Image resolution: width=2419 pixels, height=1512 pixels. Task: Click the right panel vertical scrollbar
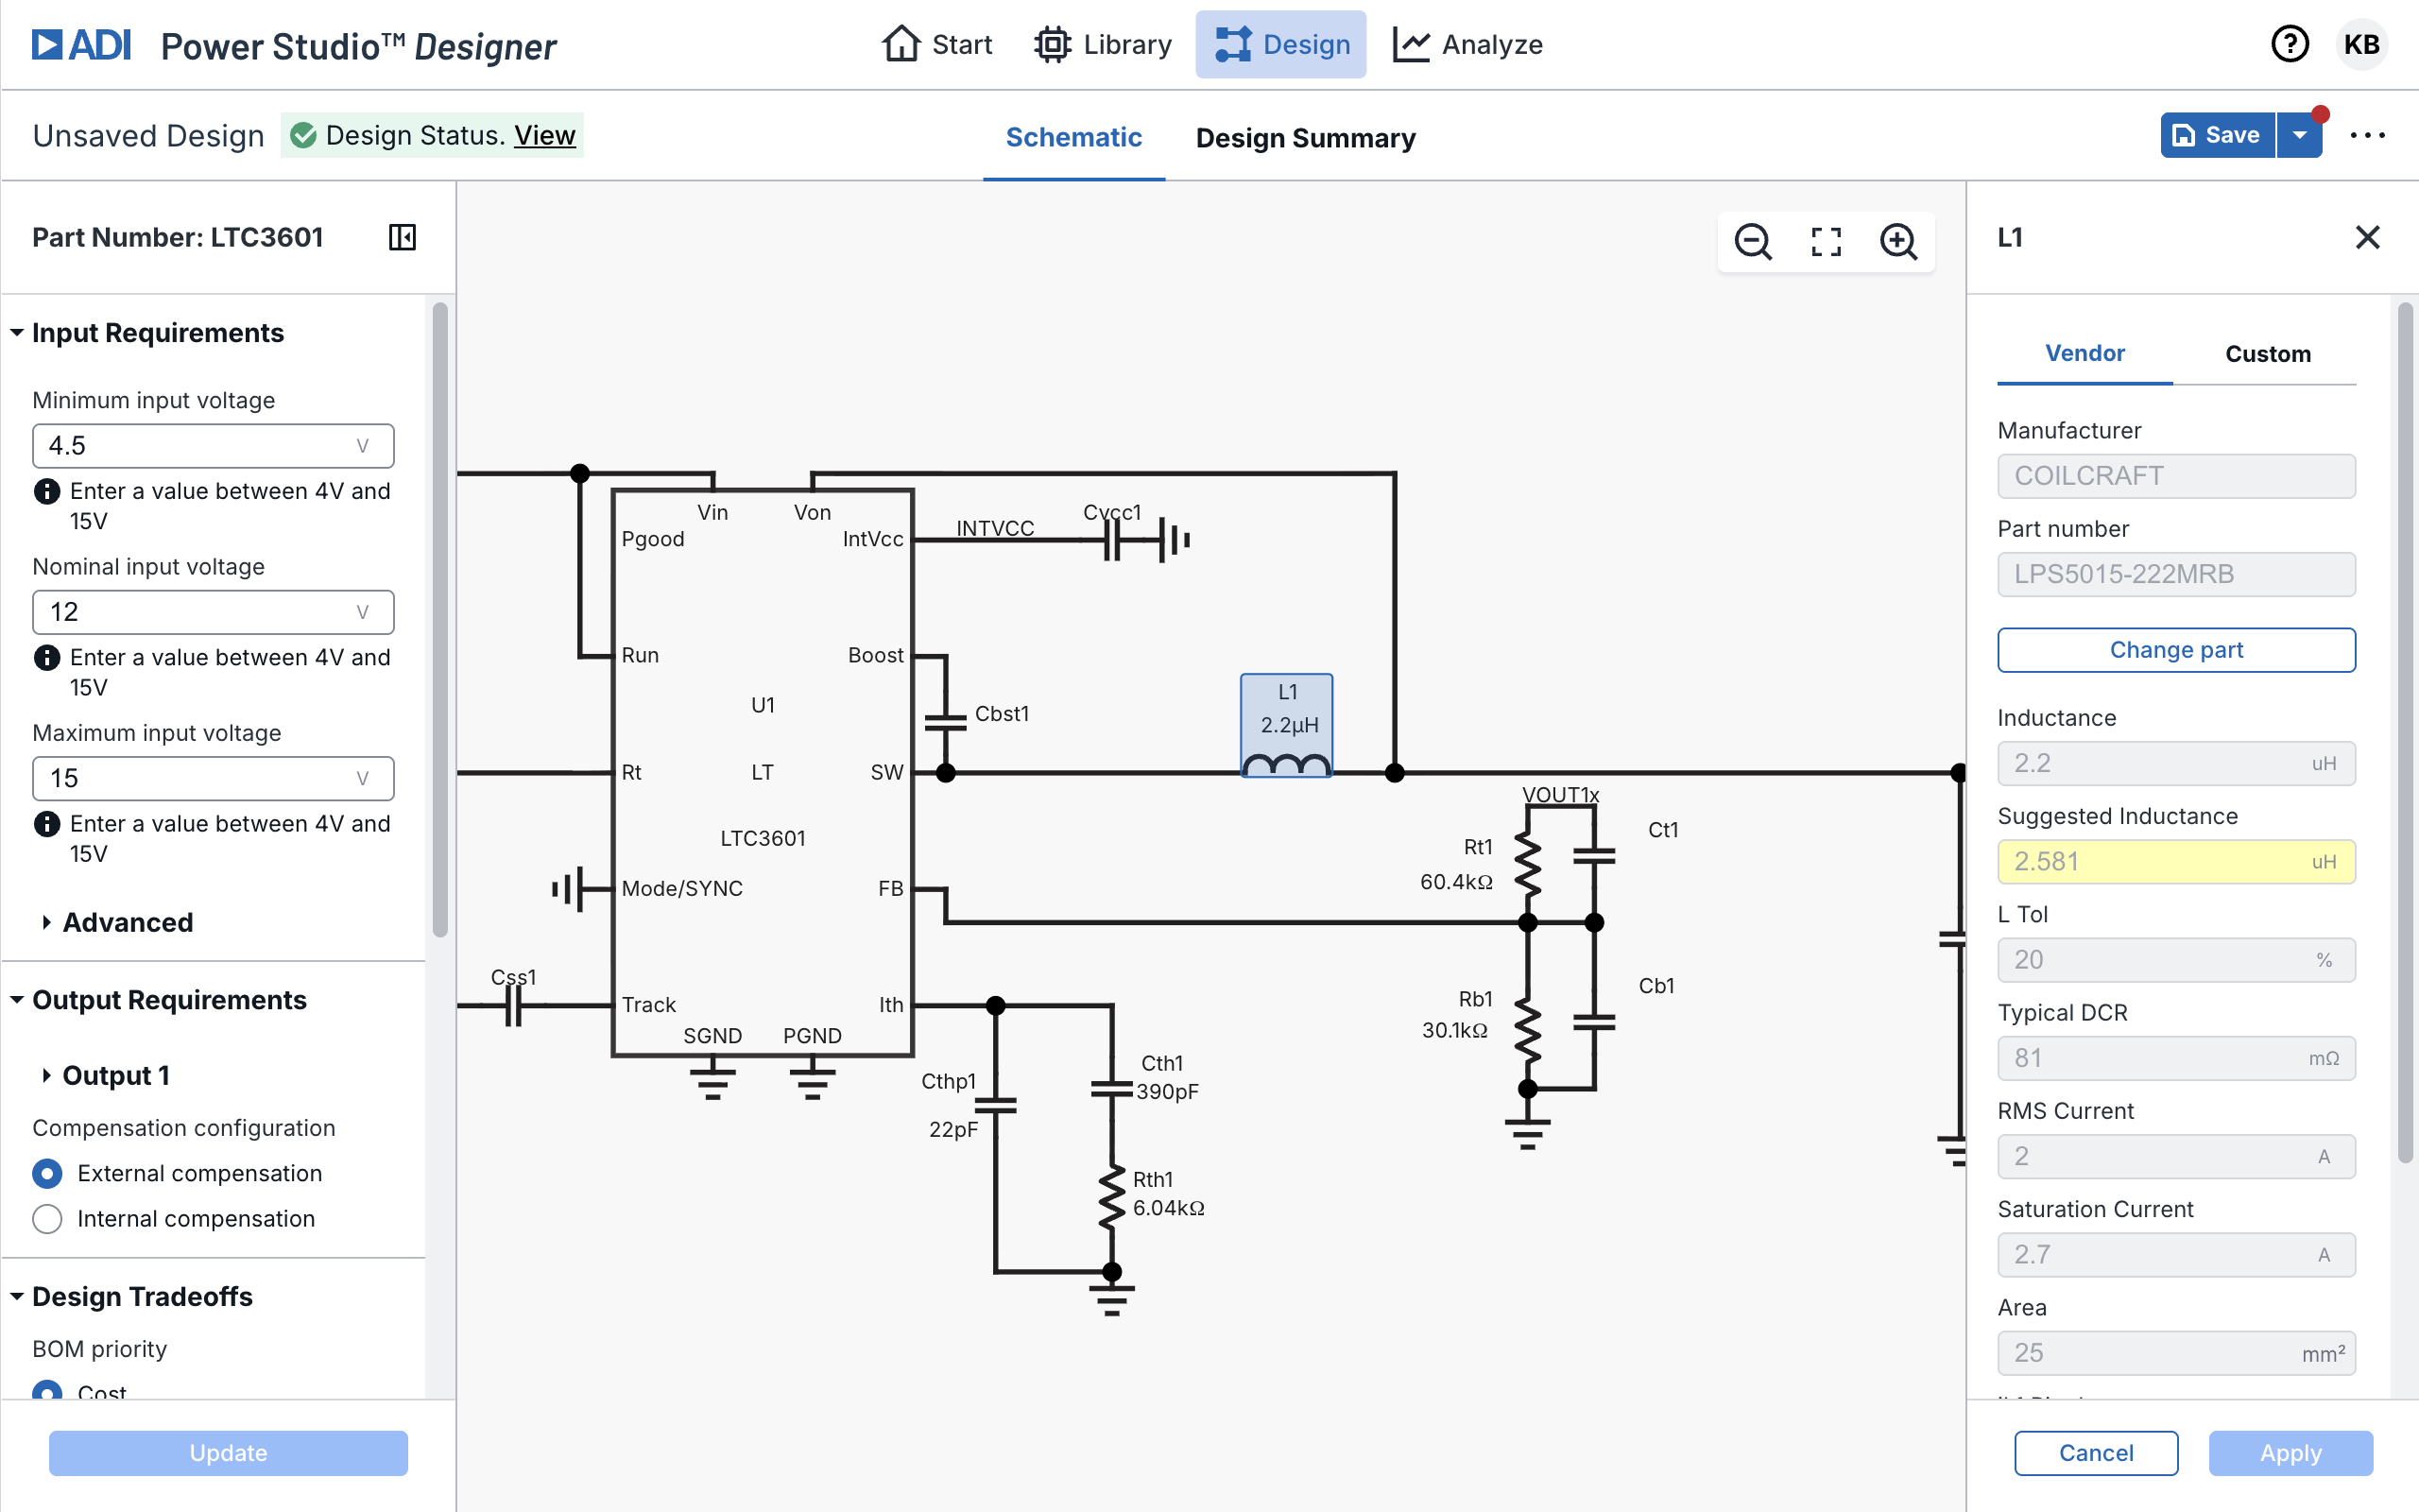point(2405,733)
